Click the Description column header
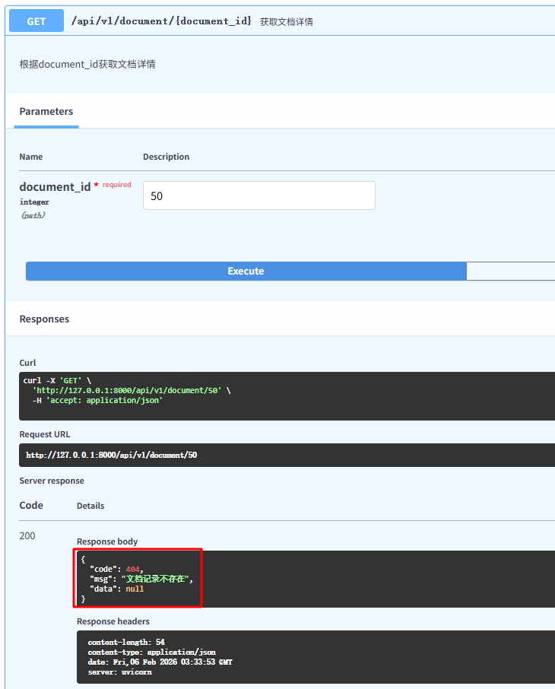The width and height of the screenshot is (555, 689). (x=166, y=157)
